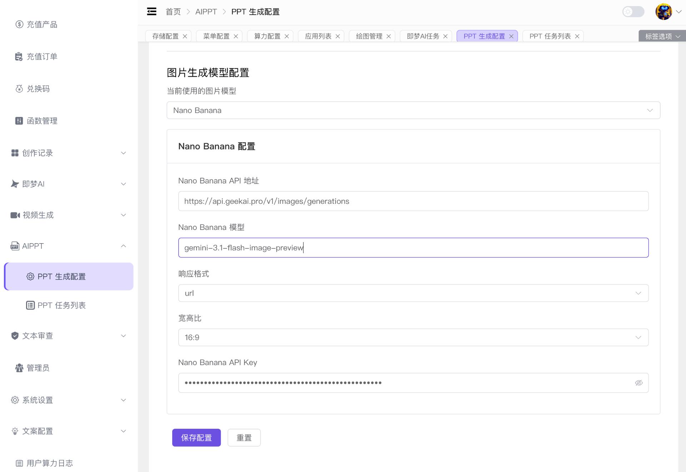The height and width of the screenshot is (472, 686).
Task: Collapse the sidebar with the hamburger icon
Action: [x=151, y=11]
